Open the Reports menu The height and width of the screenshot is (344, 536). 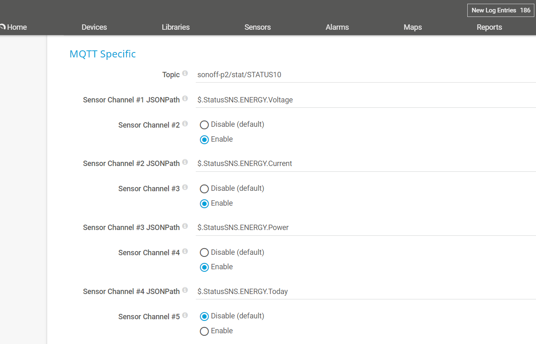pos(489,27)
